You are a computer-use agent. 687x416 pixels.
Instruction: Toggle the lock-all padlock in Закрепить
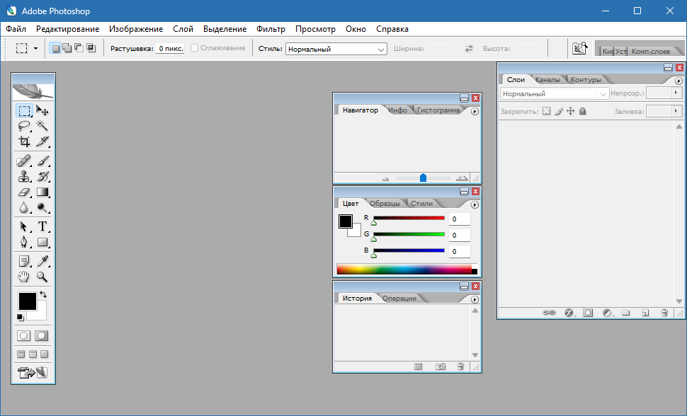click(x=582, y=111)
